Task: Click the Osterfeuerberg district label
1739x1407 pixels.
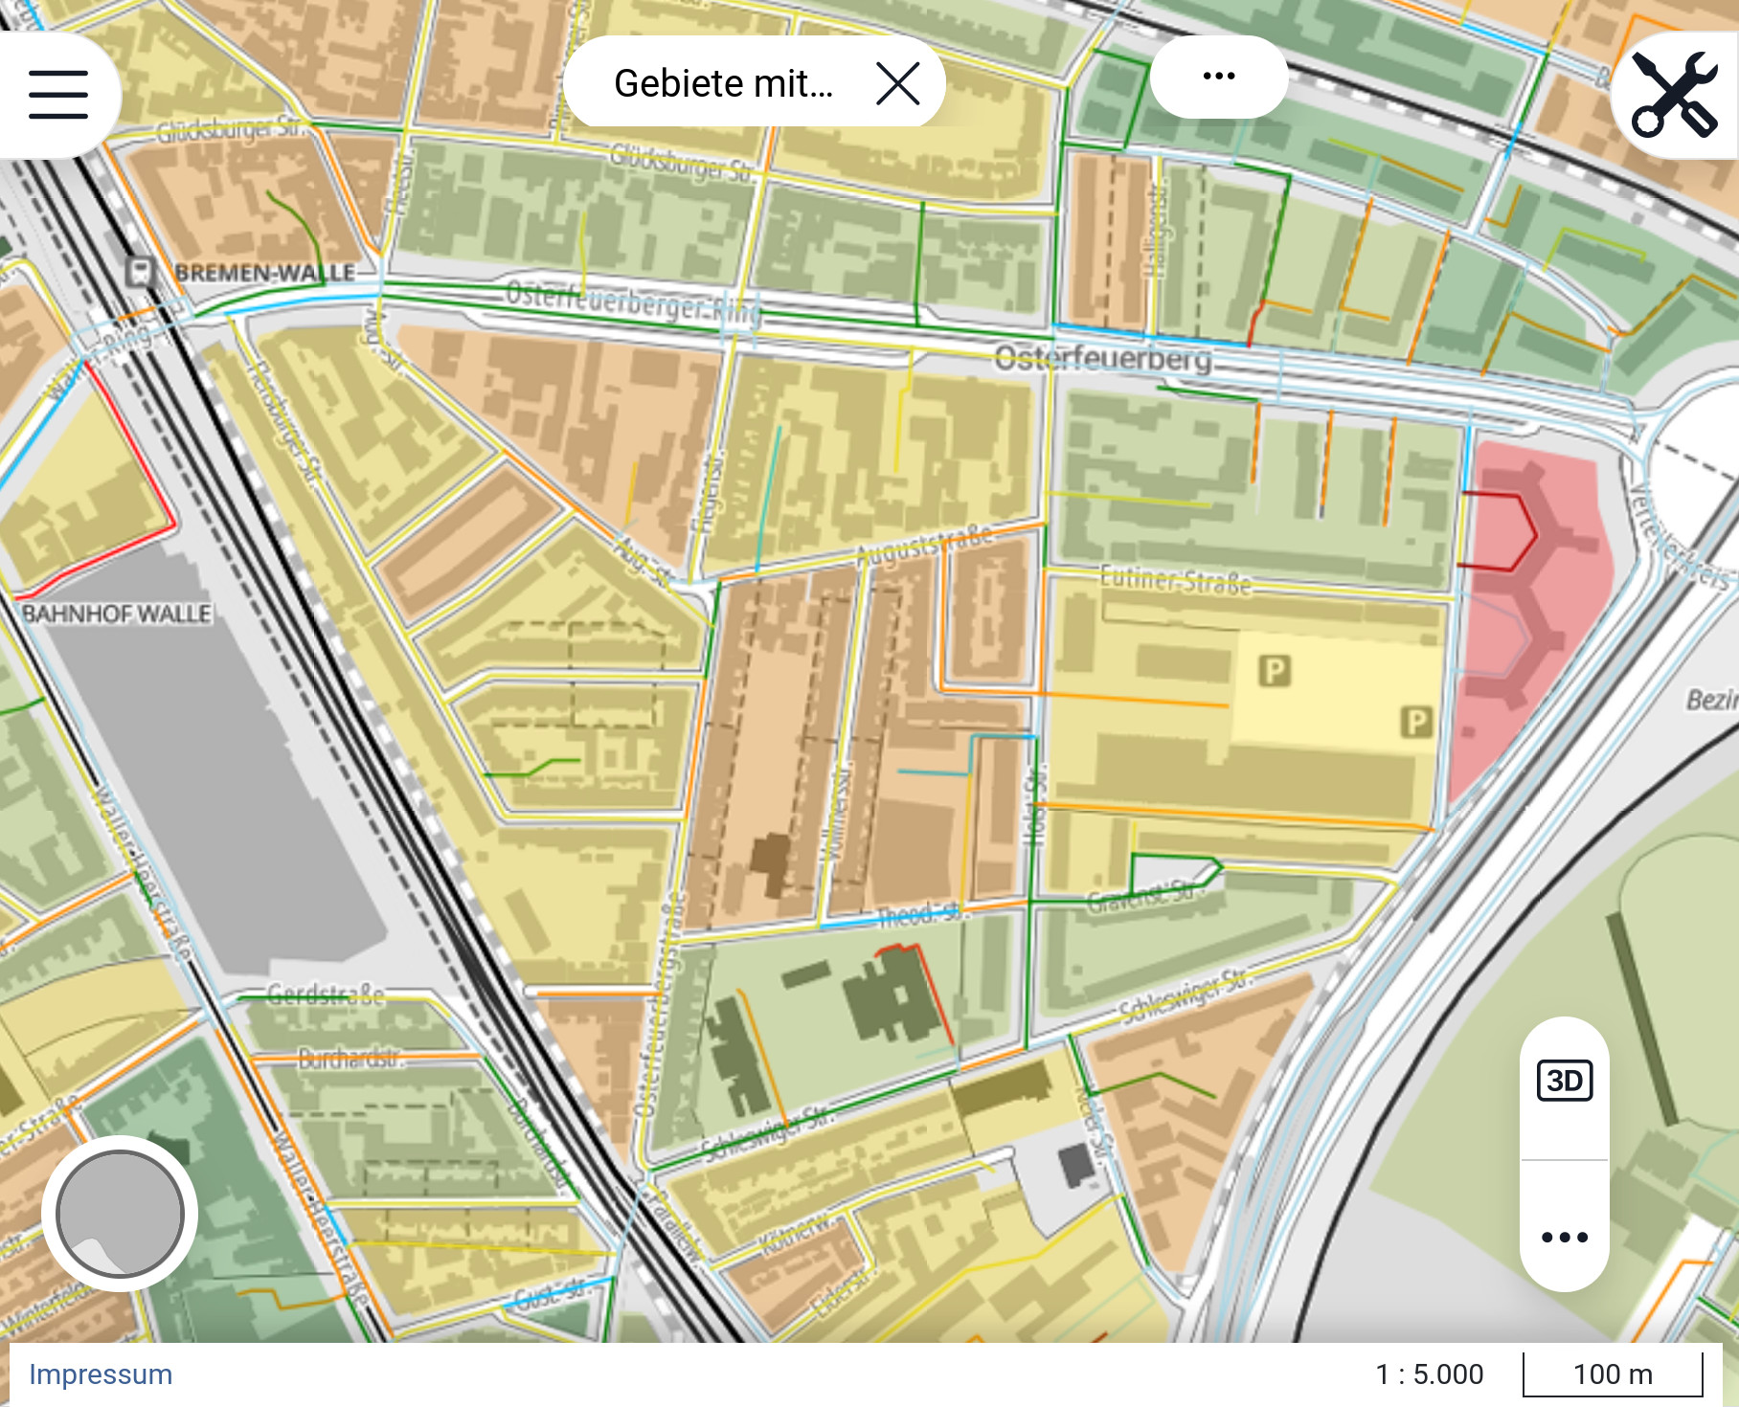Action: [x=1102, y=359]
